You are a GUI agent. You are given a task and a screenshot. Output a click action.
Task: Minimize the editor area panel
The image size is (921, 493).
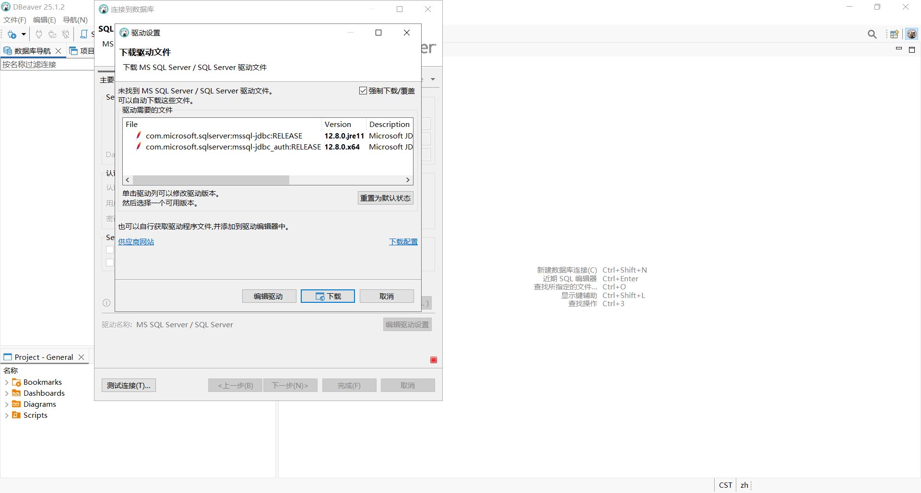coord(899,49)
